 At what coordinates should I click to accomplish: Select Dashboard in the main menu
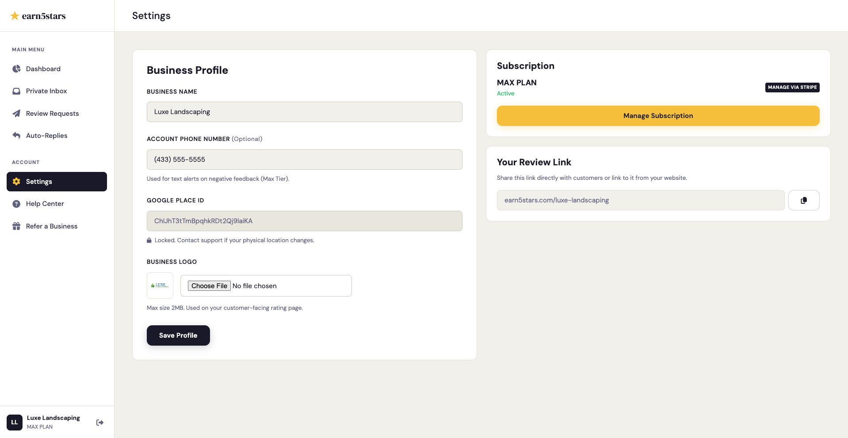pyautogui.click(x=43, y=69)
